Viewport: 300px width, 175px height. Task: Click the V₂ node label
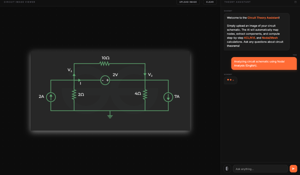point(150,75)
